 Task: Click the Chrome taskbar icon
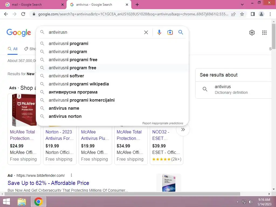[x=39, y=202]
